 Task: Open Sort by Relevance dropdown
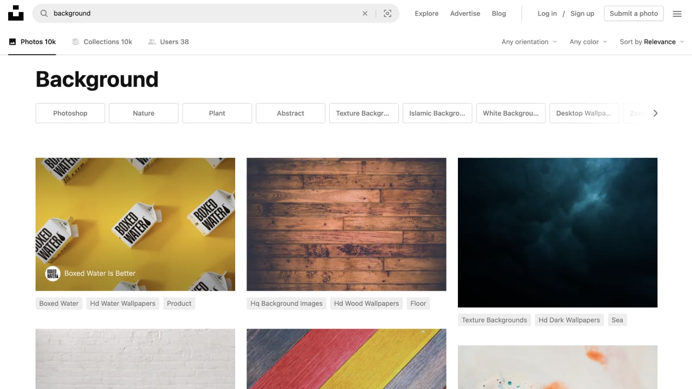pyautogui.click(x=652, y=42)
